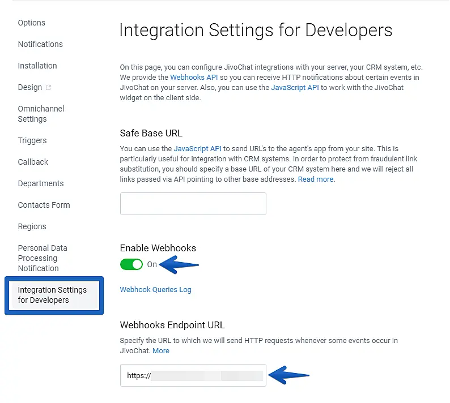The image size is (450, 403).
Task: Select Personal Data Processing Notification
Action: [x=43, y=258]
